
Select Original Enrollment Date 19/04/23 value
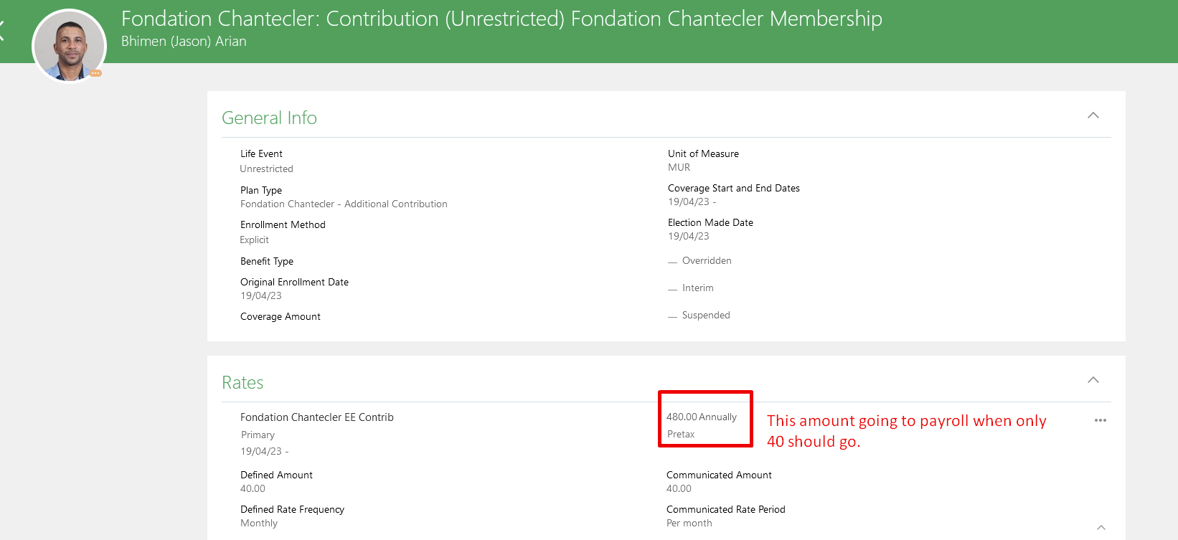coord(261,295)
